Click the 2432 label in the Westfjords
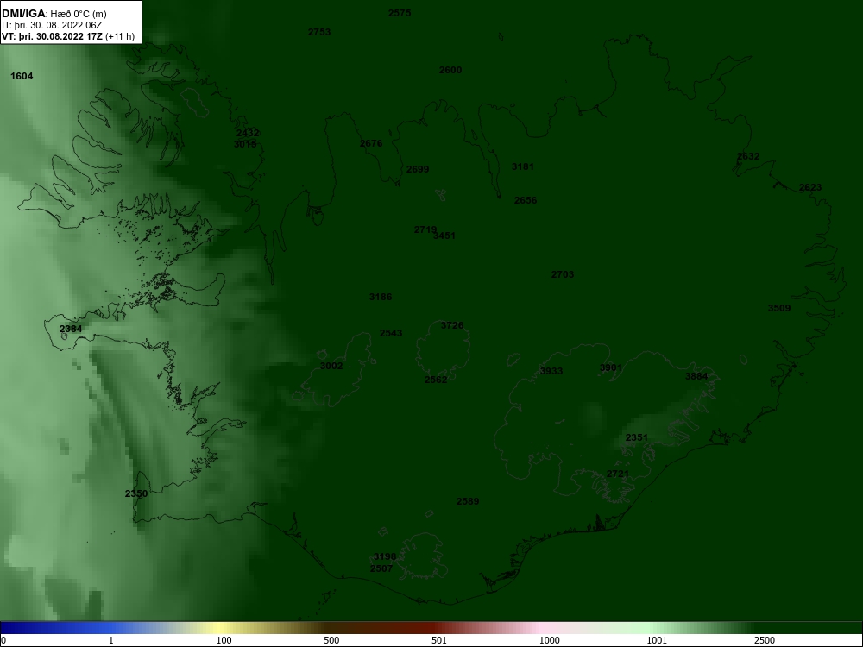 [x=248, y=133]
